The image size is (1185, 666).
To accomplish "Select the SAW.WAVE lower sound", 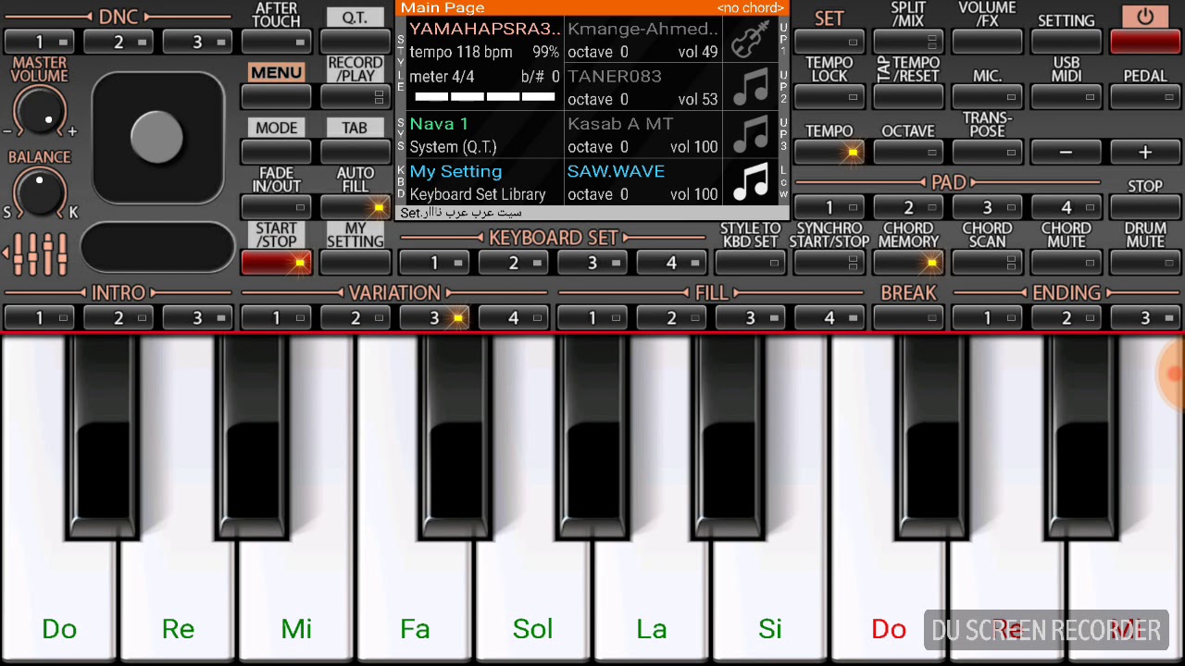I will 642,182.
